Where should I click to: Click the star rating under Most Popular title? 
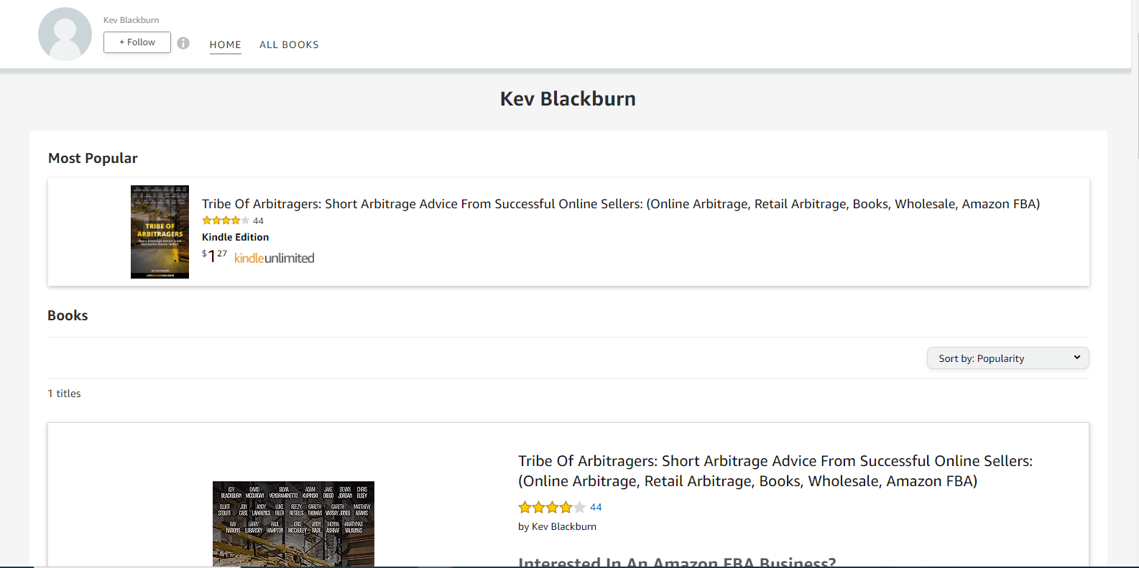point(226,220)
